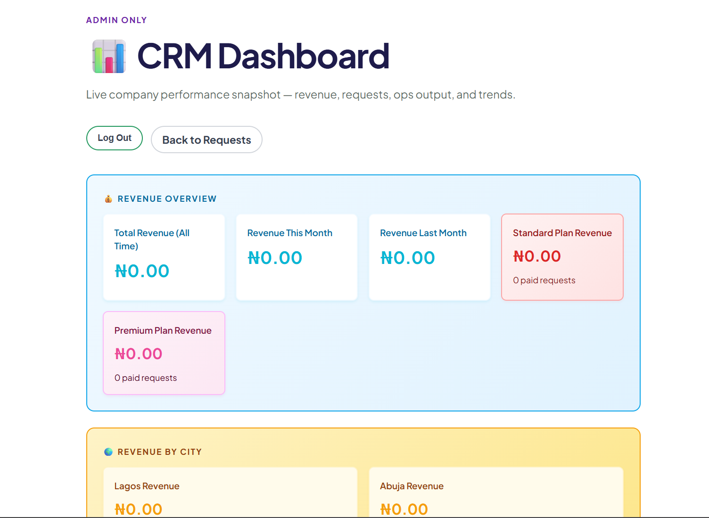Click the ₦0.00 figure under Standard Plan Revenue
This screenshot has width=709, height=518.
click(537, 256)
